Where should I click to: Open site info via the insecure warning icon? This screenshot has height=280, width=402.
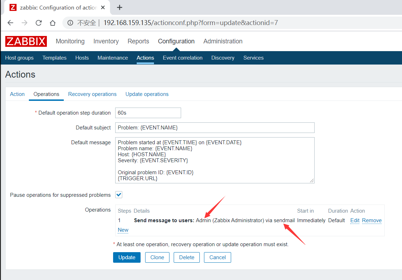coord(70,23)
